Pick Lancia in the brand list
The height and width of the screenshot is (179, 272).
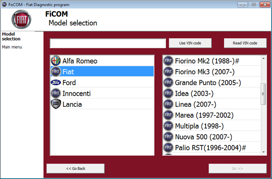coord(102,104)
